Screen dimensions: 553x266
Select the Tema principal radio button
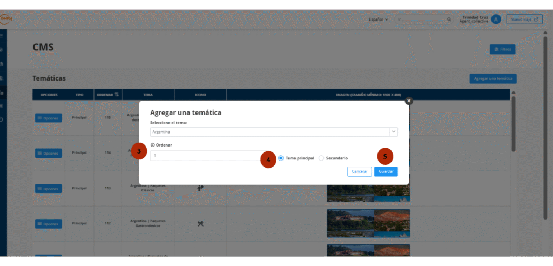281,158
